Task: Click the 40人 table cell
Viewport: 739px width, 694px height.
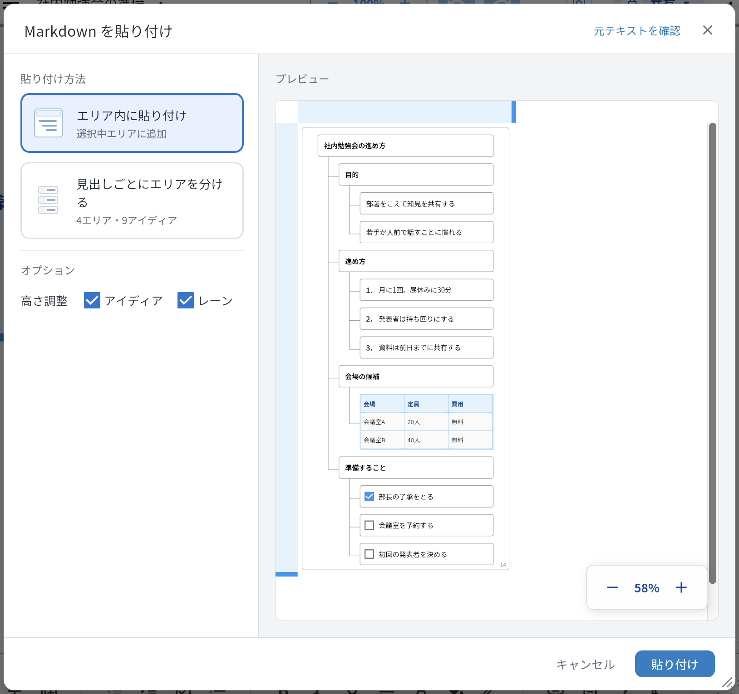Action: (x=426, y=440)
